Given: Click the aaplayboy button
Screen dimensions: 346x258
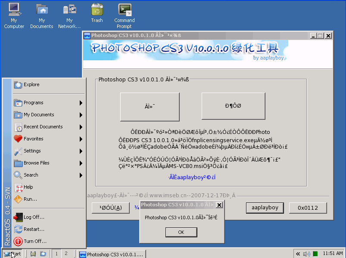Looking at the screenshot, I should 265,208.
